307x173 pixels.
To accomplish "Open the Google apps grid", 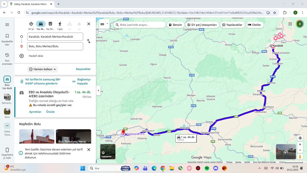I will coord(290,24).
